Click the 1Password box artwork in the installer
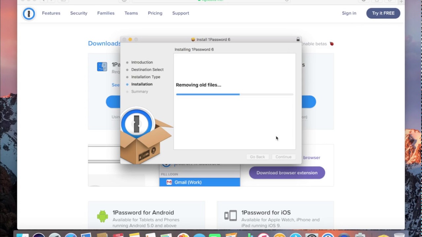This screenshot has width=422, height=237. [146, 136]
